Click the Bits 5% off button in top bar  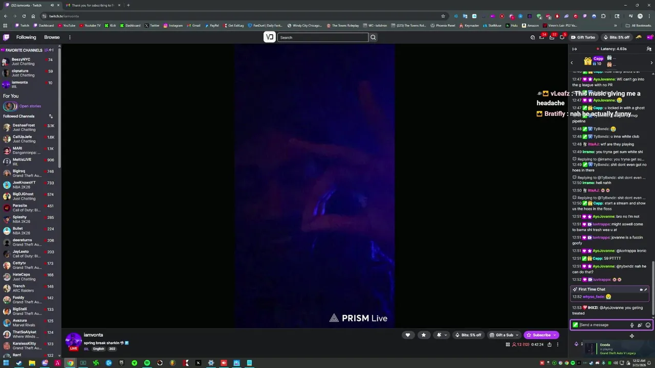(616, 37)
